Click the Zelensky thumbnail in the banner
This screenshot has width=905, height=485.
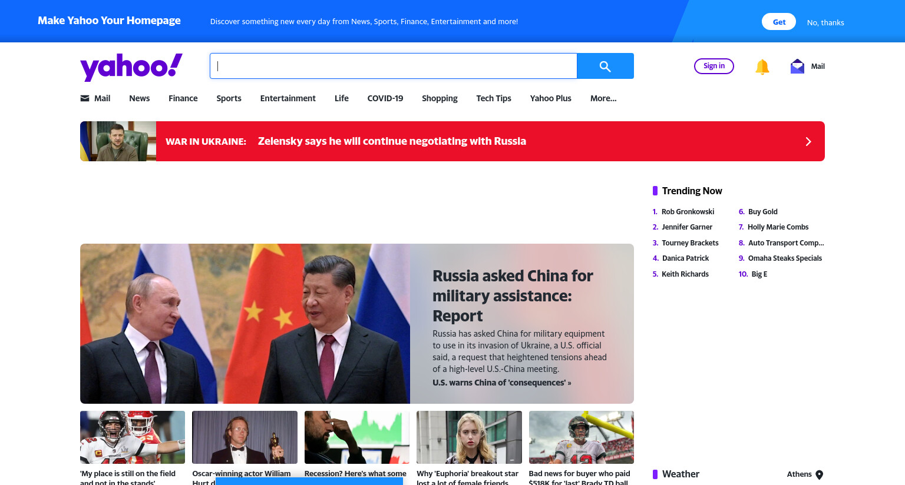point(118,141)
